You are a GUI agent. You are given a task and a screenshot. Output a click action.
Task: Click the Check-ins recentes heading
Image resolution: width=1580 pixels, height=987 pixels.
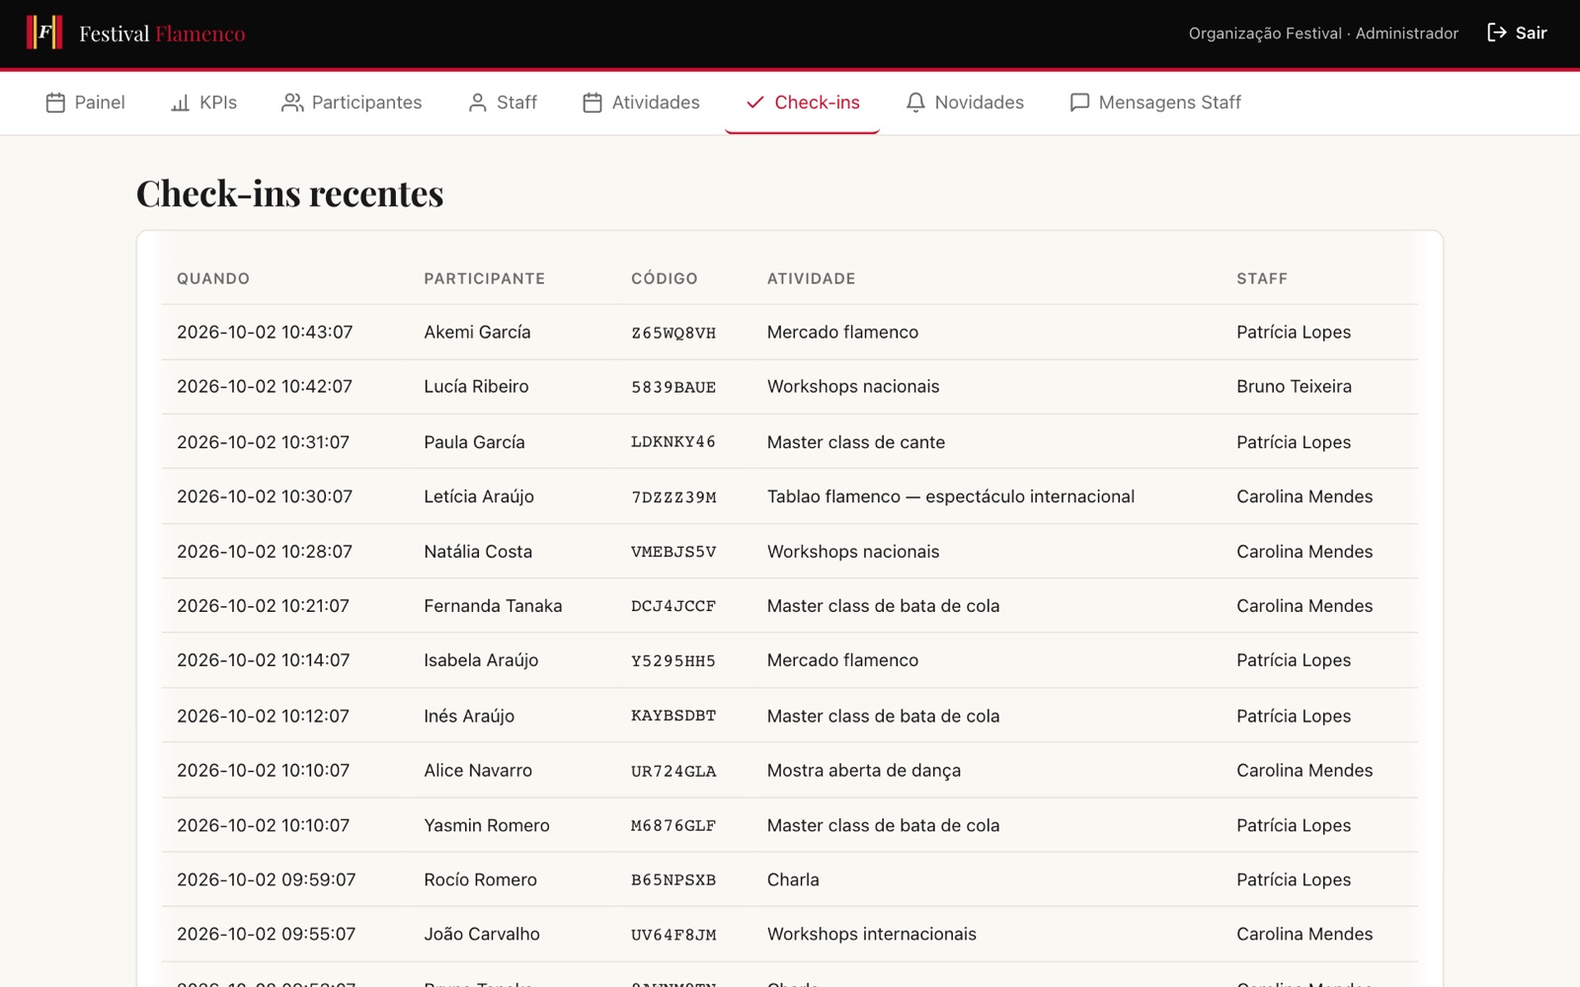290,193
